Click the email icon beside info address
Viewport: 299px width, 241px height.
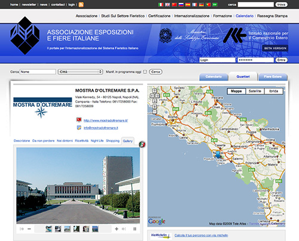(79, 128)
